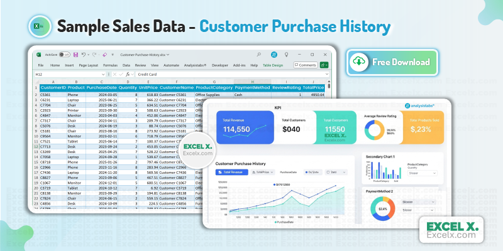Select the Automate tab
This screenshot has height=251, width=503.
click(171, 65)
